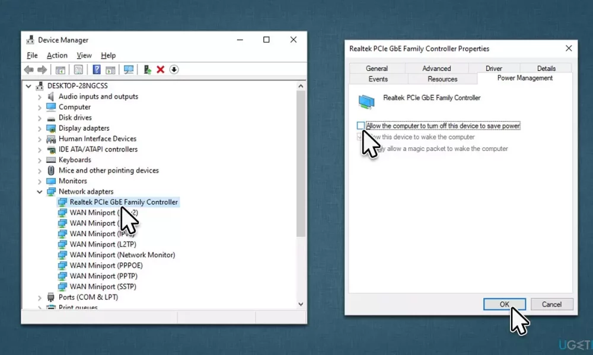Check 'Allow the computer to turn off this device'
593x355 pixels.
pyautogui.click(x=361, y=125)
